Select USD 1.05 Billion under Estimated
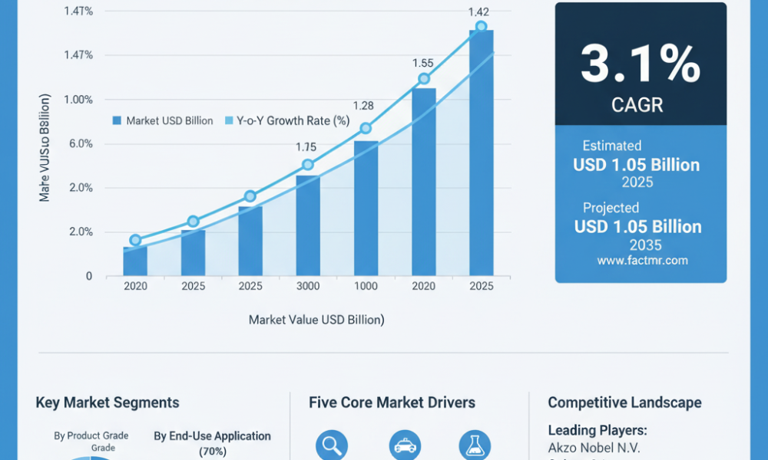The width and height of the screenshot is (768, 460). click(x=636, y=165)
